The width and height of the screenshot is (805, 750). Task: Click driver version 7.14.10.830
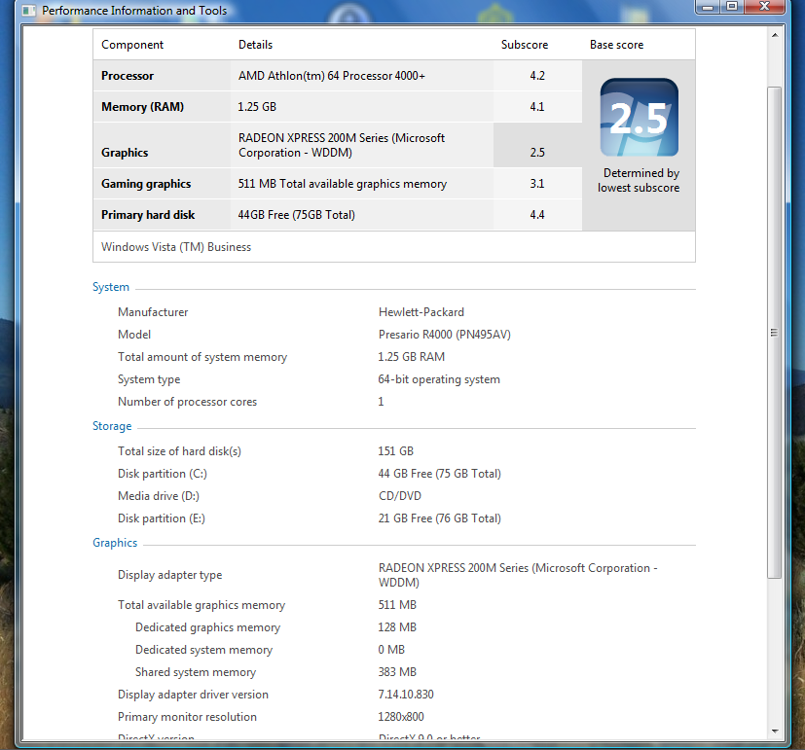pyautogui.click(x=406, y=695)
